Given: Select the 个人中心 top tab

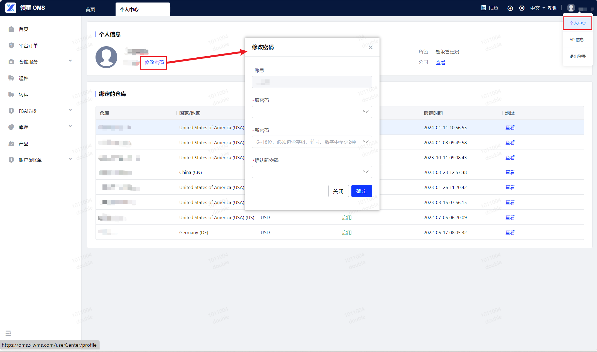Looking at the screenshot, I should (143, 9).
